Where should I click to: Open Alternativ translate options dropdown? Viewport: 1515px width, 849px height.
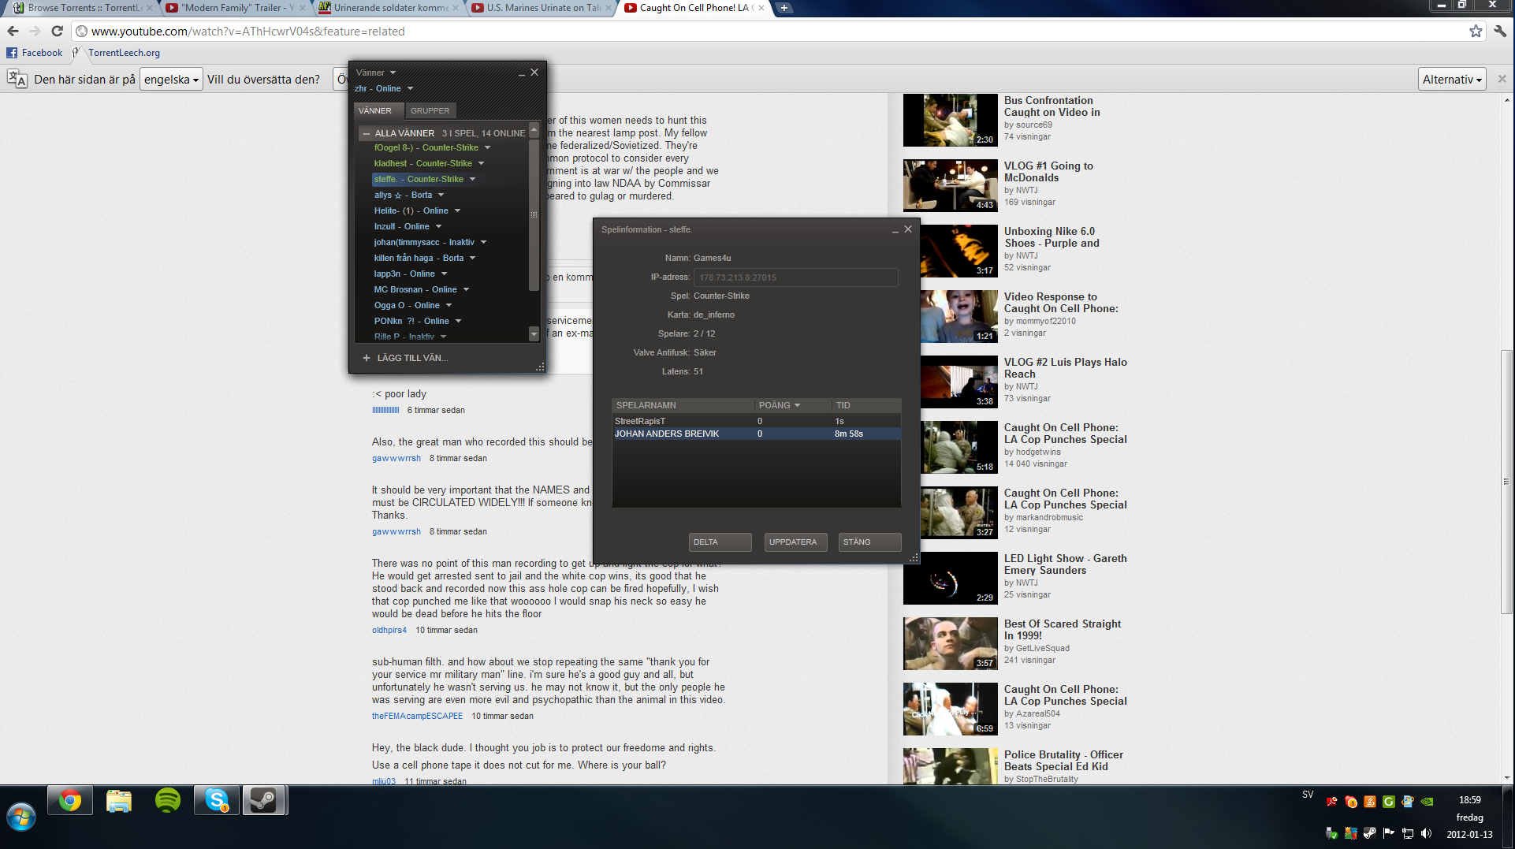point(1452,79)
